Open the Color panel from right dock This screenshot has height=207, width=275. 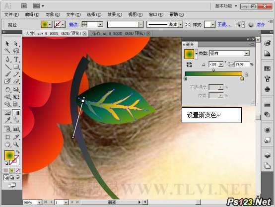pos(267,43)
